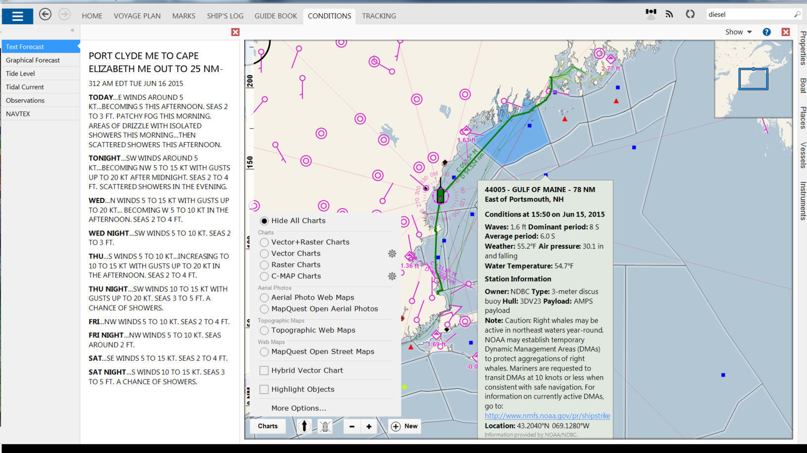Expand the Instruments side panel
This screenshot has height=453, width=807.
(x=803, y=200)
